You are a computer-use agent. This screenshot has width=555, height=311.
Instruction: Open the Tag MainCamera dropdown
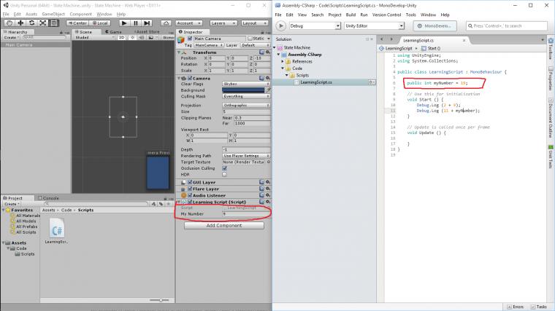point(209,45)
